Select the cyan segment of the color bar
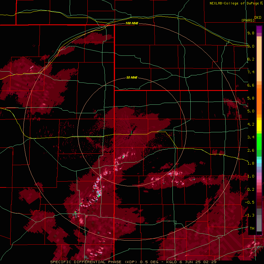 point(259,161)
